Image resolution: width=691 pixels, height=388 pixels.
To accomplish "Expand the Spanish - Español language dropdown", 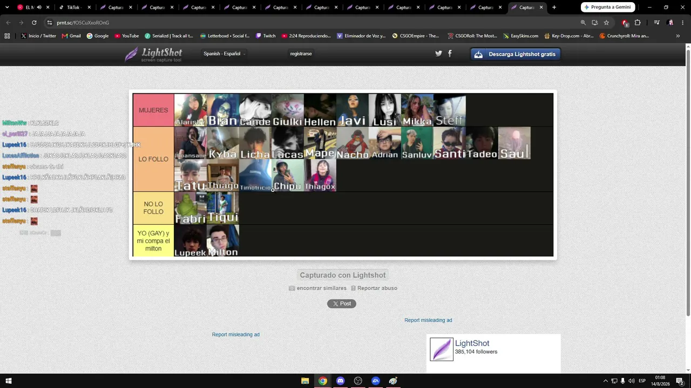I will 224,54.
